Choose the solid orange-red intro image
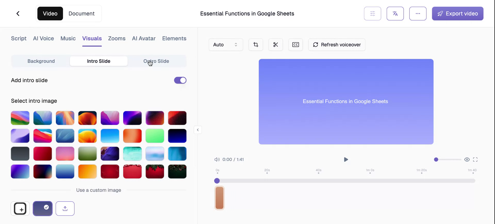 point(132,136)
